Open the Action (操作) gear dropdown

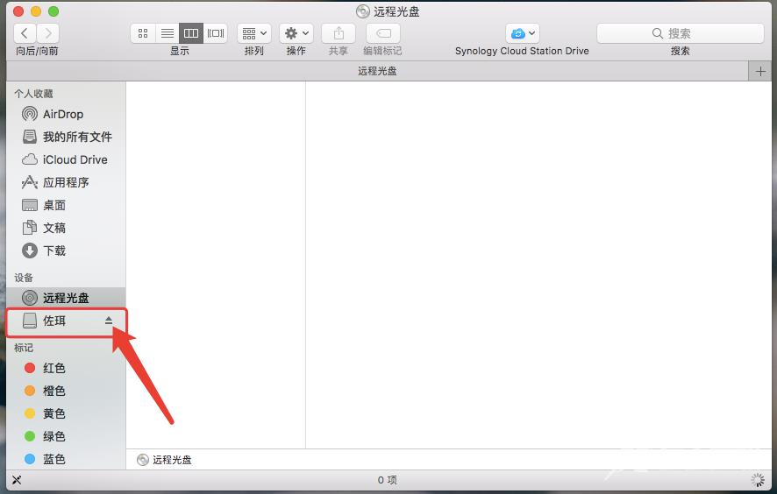(296, 33)
